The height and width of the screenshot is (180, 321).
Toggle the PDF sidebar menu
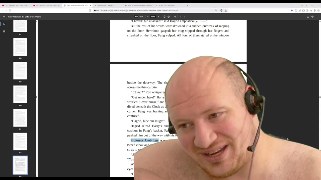click(4, 17)
